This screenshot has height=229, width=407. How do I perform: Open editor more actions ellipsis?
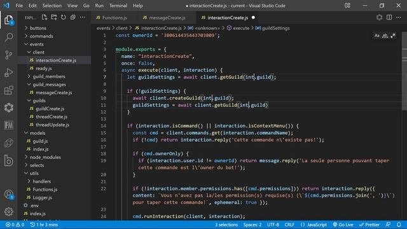coord(399,17)
